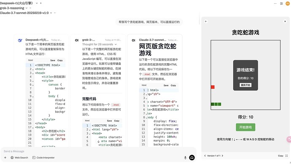Click the back arrow in the artifact panel
Screen dimensions: 291x164
tap(206, 22)
